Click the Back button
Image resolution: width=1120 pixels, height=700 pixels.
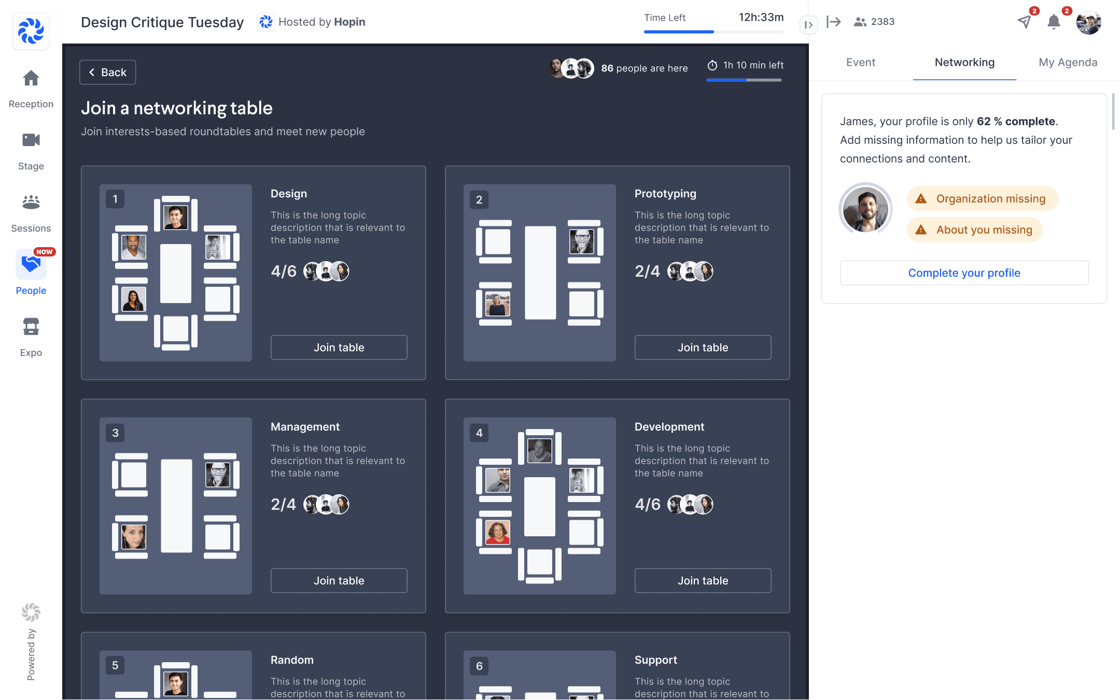click(x=108, y=73)
